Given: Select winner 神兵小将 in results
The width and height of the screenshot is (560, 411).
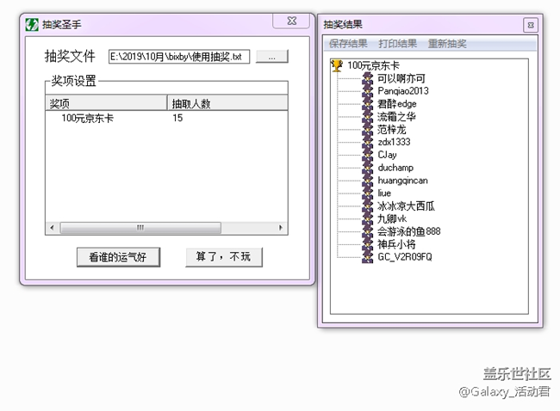Looking at the screenshot, I should pos(396,244).
